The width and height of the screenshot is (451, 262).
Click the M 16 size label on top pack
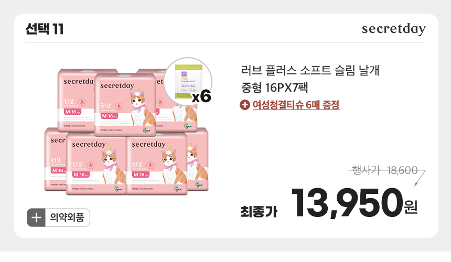(x=109, y=116)
